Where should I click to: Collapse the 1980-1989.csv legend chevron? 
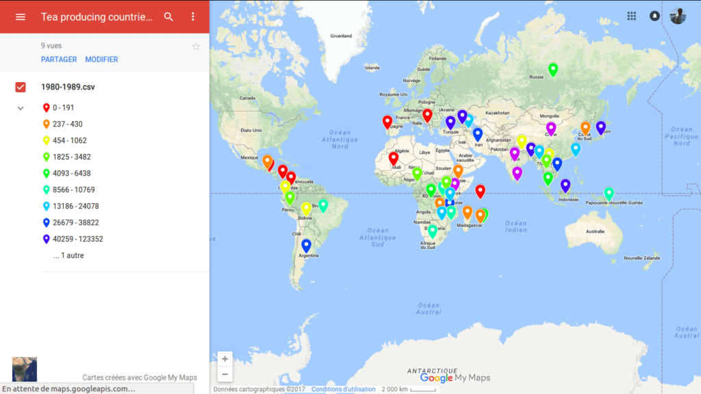[21, 108]
